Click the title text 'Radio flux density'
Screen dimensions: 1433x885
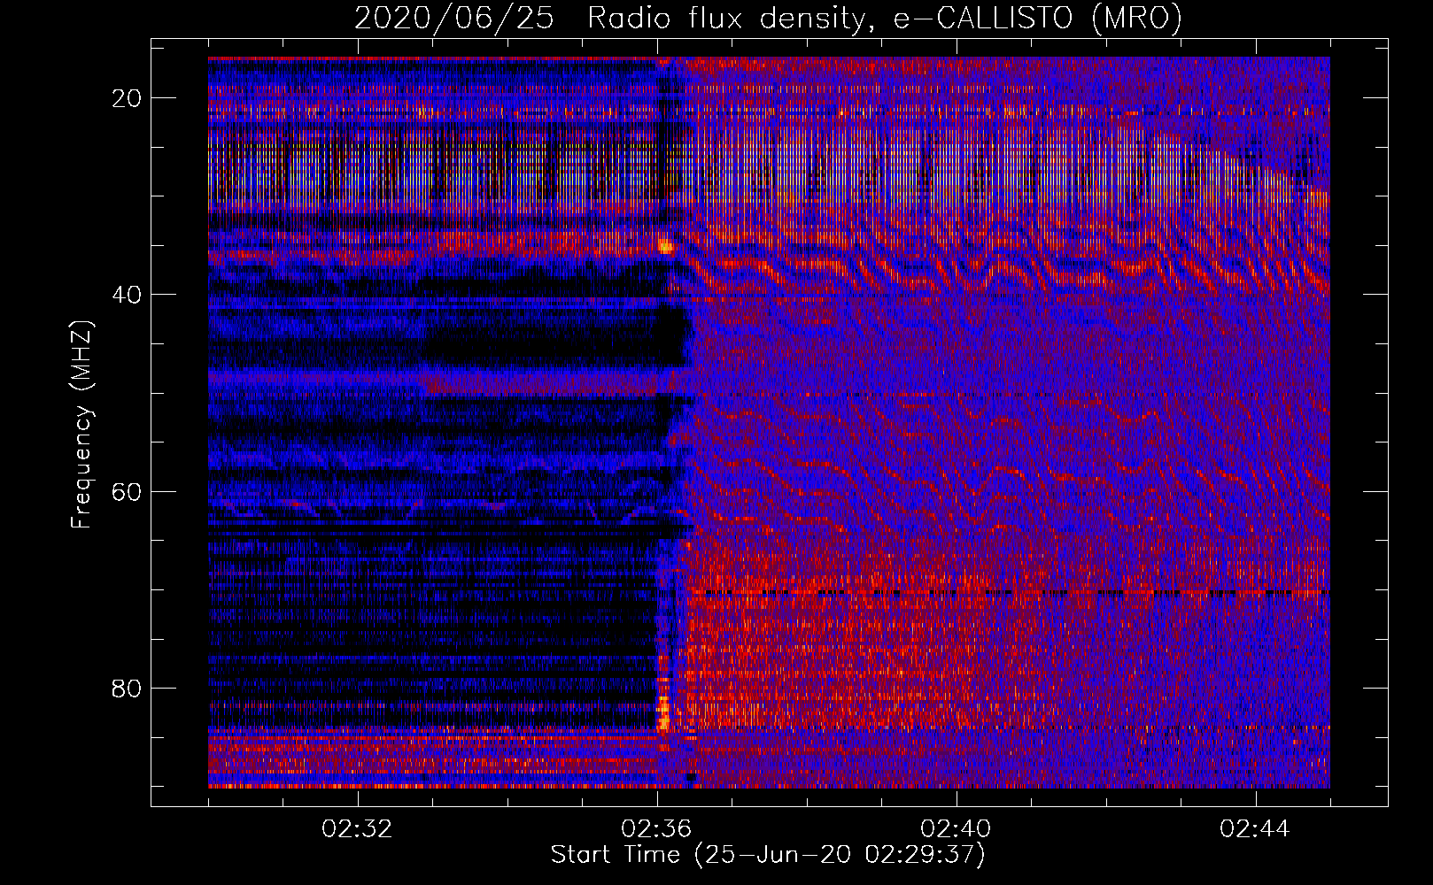tap(725, 19)
